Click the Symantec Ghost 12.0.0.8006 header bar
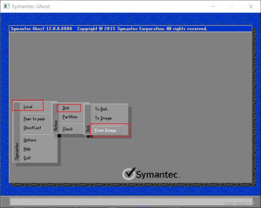Viewport: 261px width, 208px height. [x=130, y=29]
